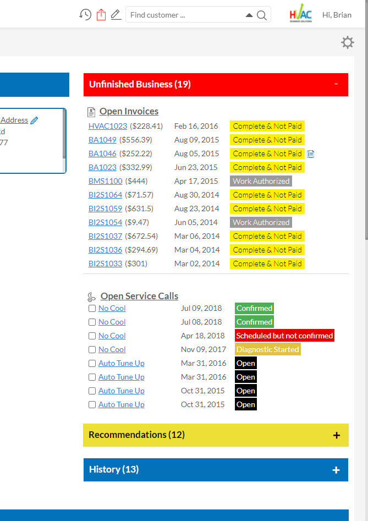Screen dimensions: 368x521
Task: Open invoice BMS1100 link
Action: tap(106, 181)
